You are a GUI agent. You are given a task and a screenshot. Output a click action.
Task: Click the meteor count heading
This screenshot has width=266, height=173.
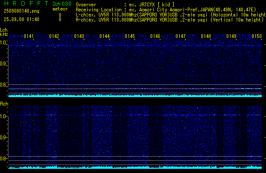60,9
